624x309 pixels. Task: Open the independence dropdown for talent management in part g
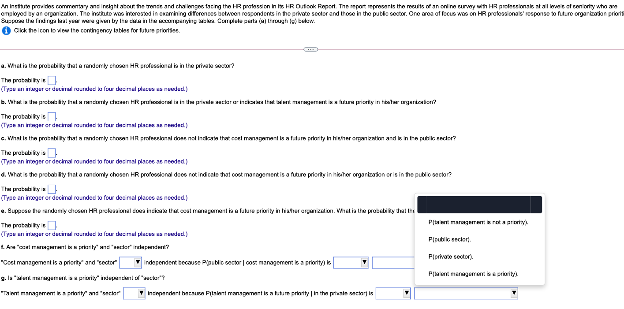click(x=134, y=293)
